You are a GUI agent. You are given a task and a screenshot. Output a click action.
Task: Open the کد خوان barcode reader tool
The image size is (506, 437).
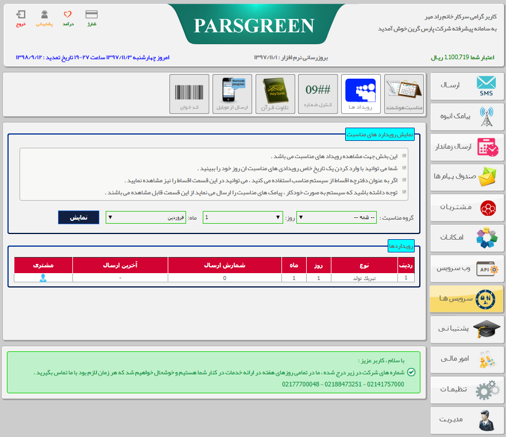[190, 94]
